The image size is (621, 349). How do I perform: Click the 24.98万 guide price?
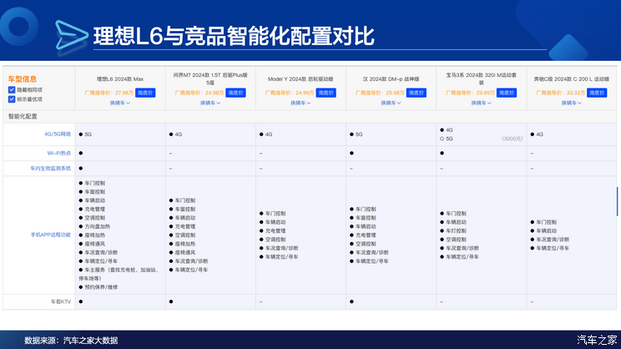215,93
